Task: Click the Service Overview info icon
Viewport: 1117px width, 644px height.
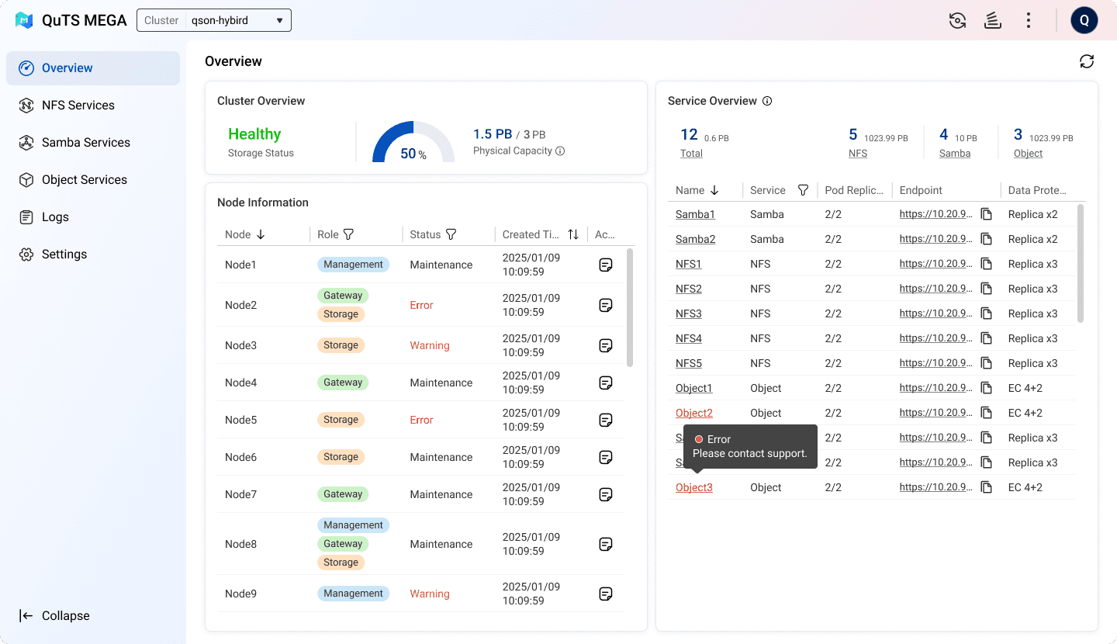Action: point(767,101)
